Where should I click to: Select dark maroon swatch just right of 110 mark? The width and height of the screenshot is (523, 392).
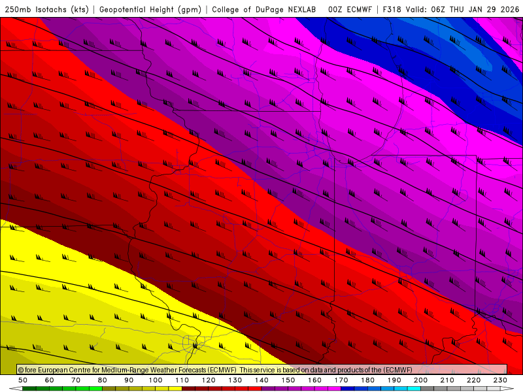click(x=188, y=389)
